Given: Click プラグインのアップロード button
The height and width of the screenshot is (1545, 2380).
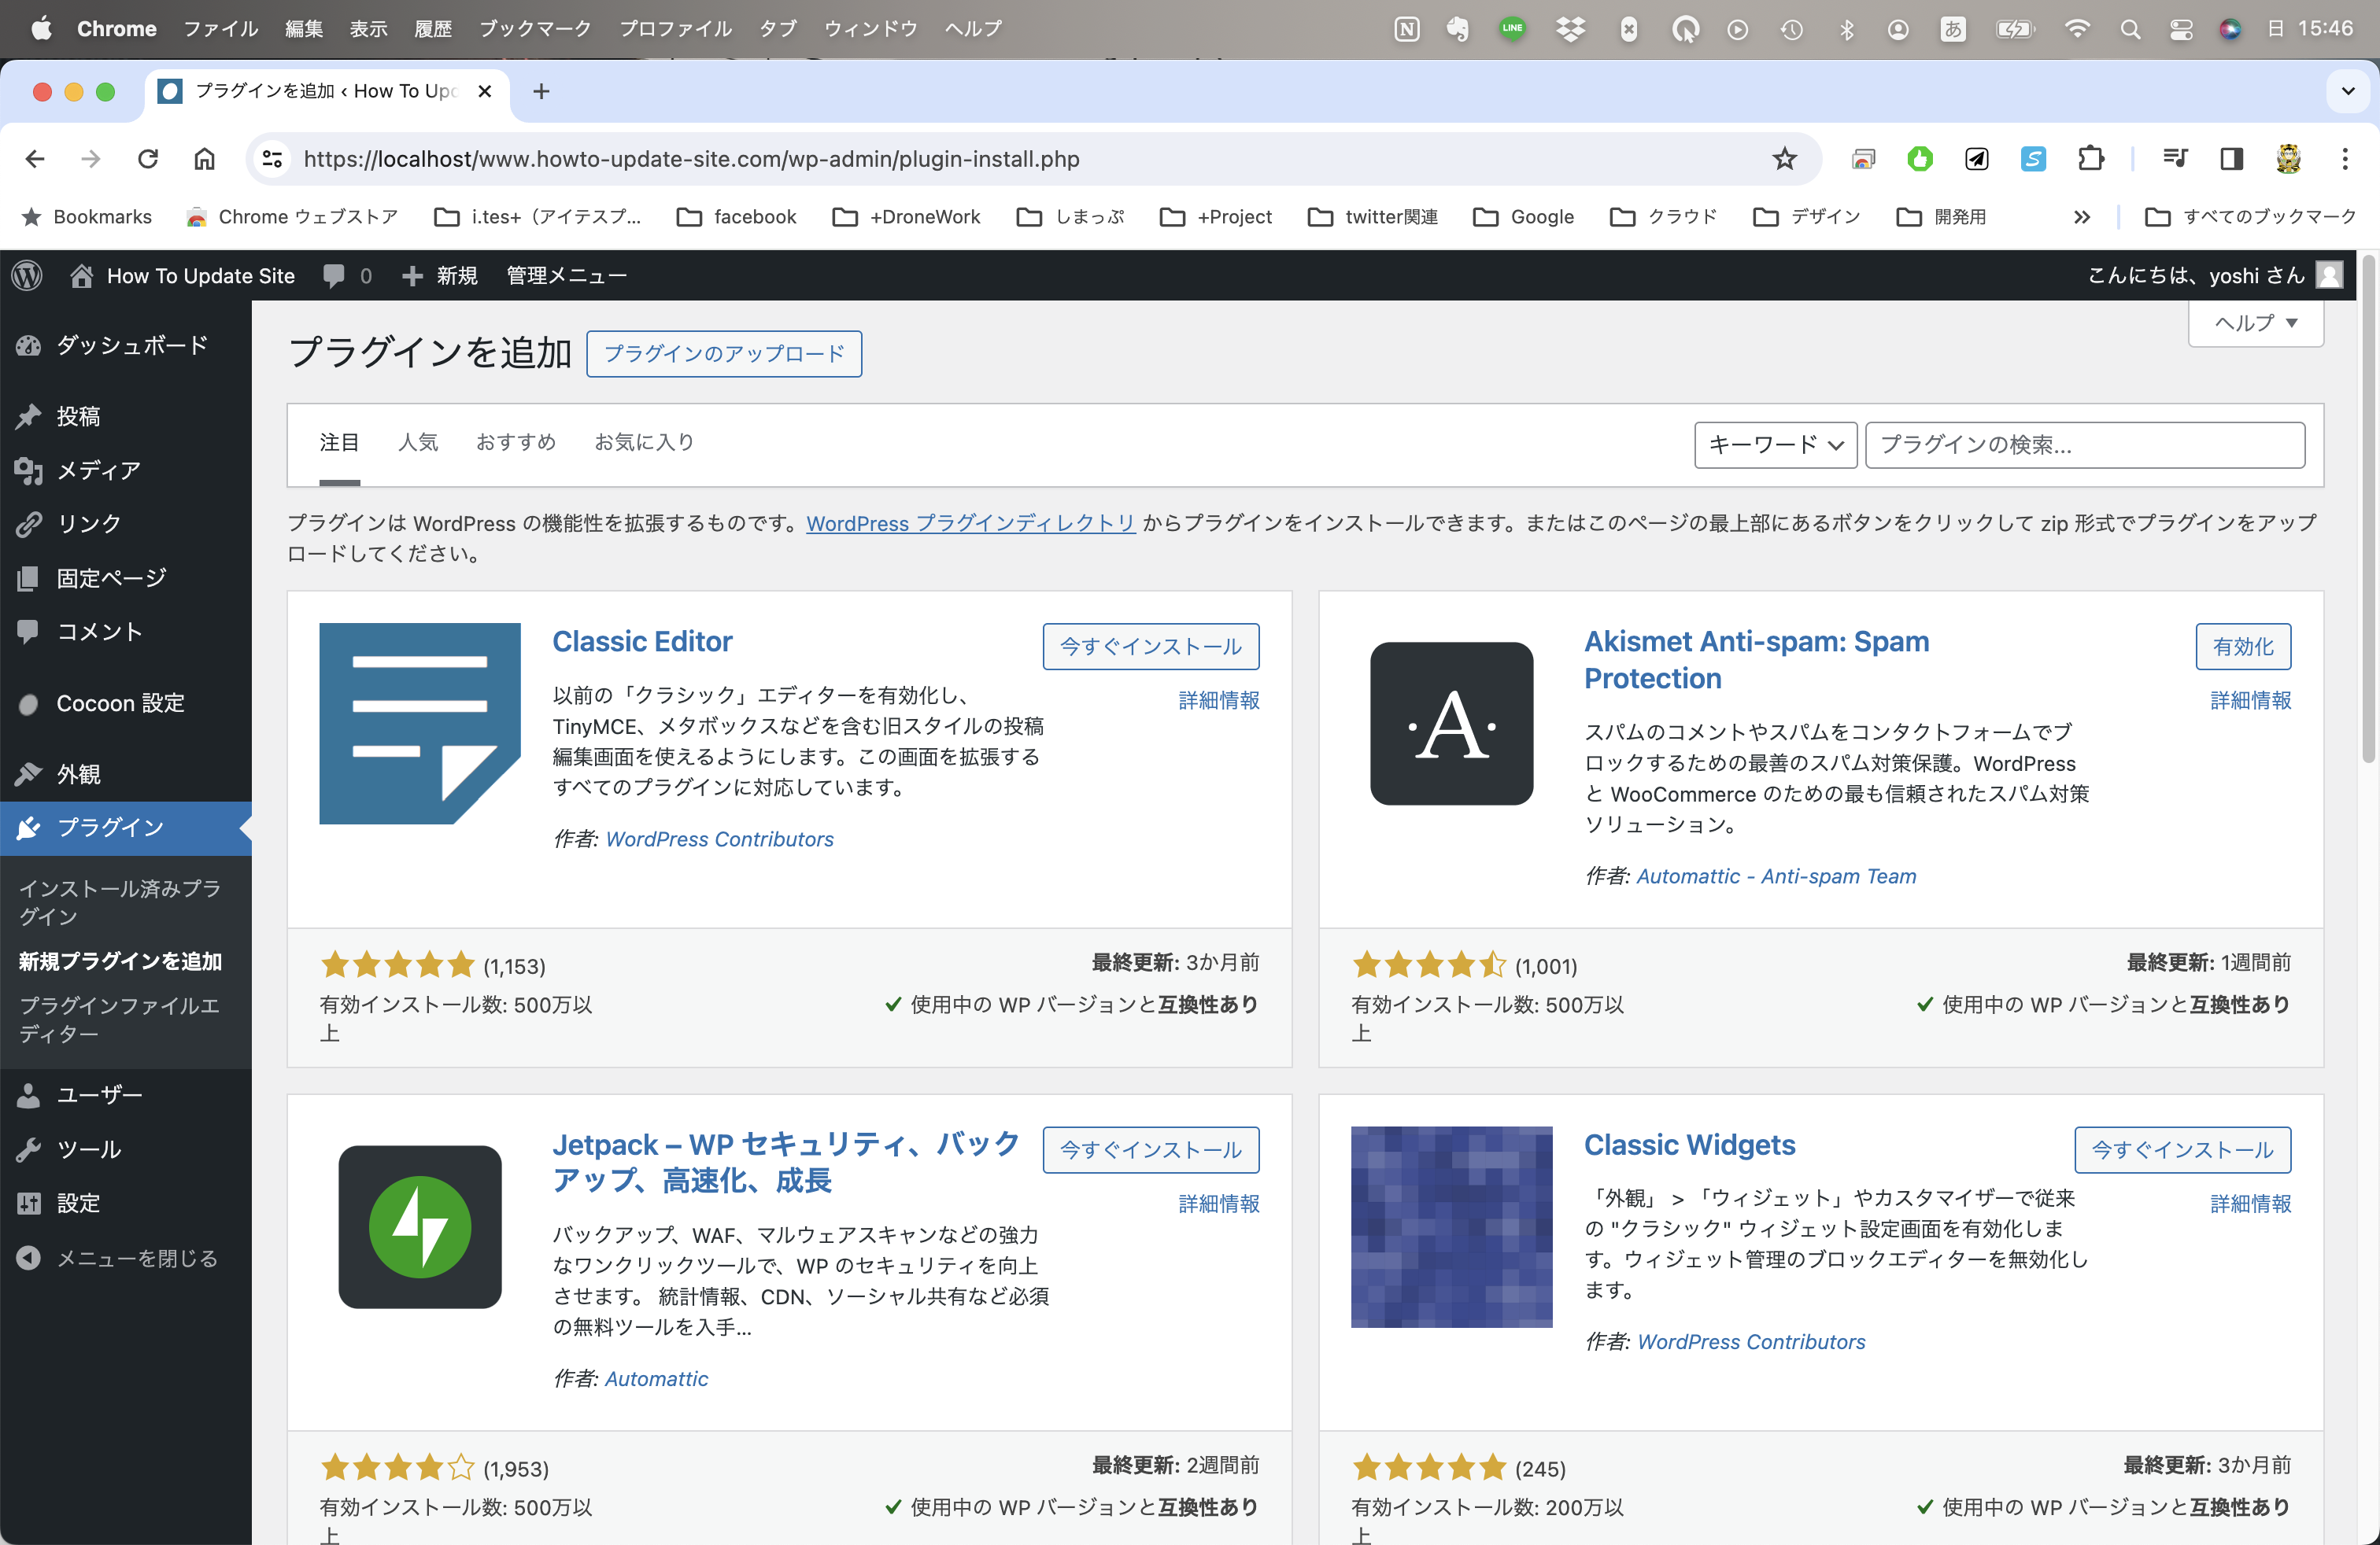Looking at the screenshot, I should (x=724, y=354).
